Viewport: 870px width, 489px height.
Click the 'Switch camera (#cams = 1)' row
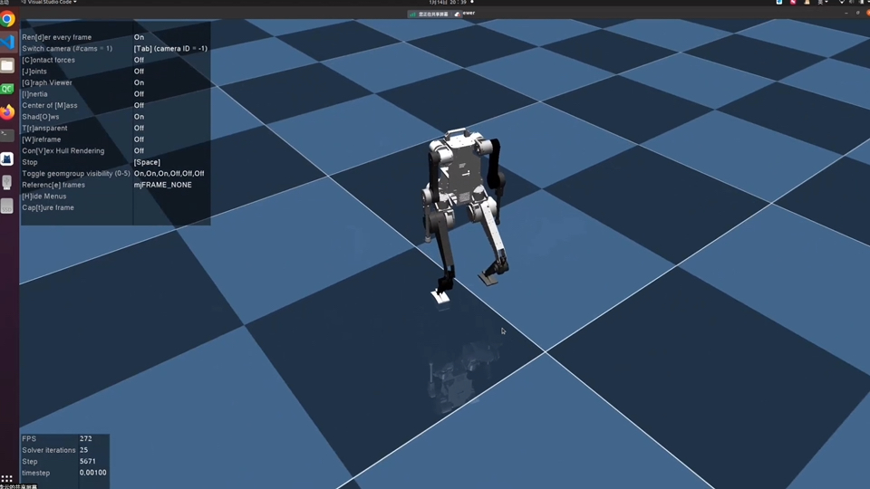pyautogui.click(x=115, y=49)
